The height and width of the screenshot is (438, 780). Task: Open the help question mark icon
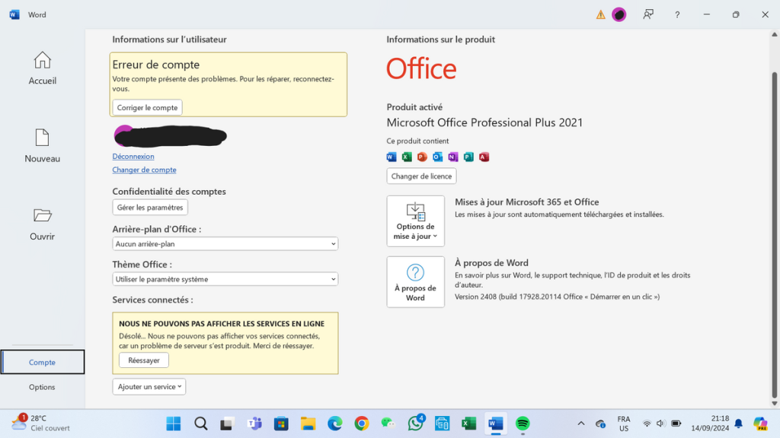[677, 14]
